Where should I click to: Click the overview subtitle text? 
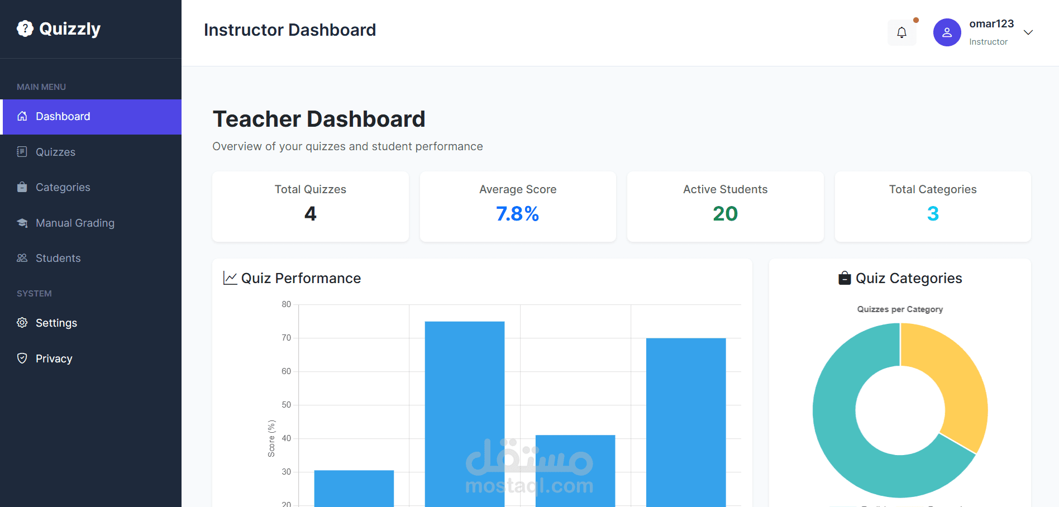[x=347, y=146]
